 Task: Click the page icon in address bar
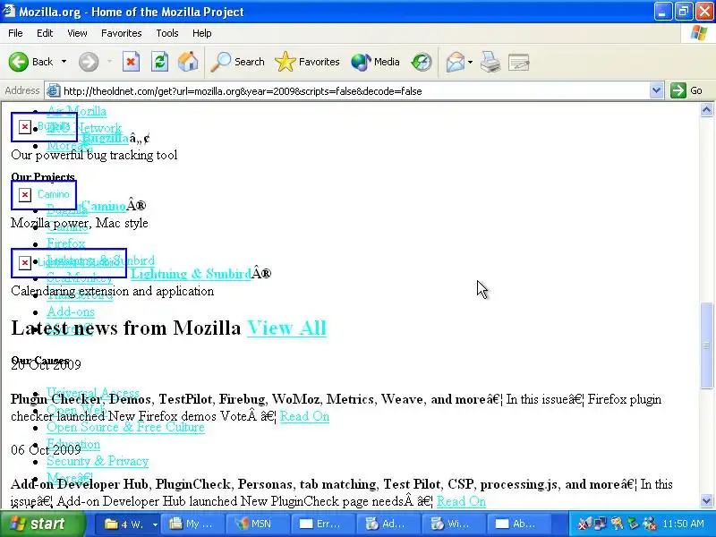[x=54, y=91]
